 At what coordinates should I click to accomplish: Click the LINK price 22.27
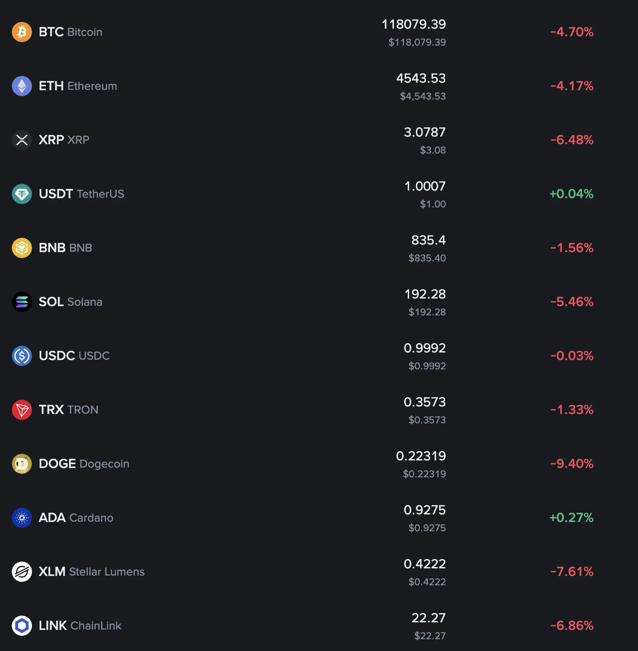(x=428, y=618)
